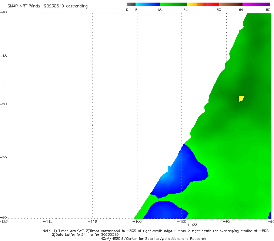Click the yellow color bar segment
The image size is (274, 241).
tap(192, 4)
